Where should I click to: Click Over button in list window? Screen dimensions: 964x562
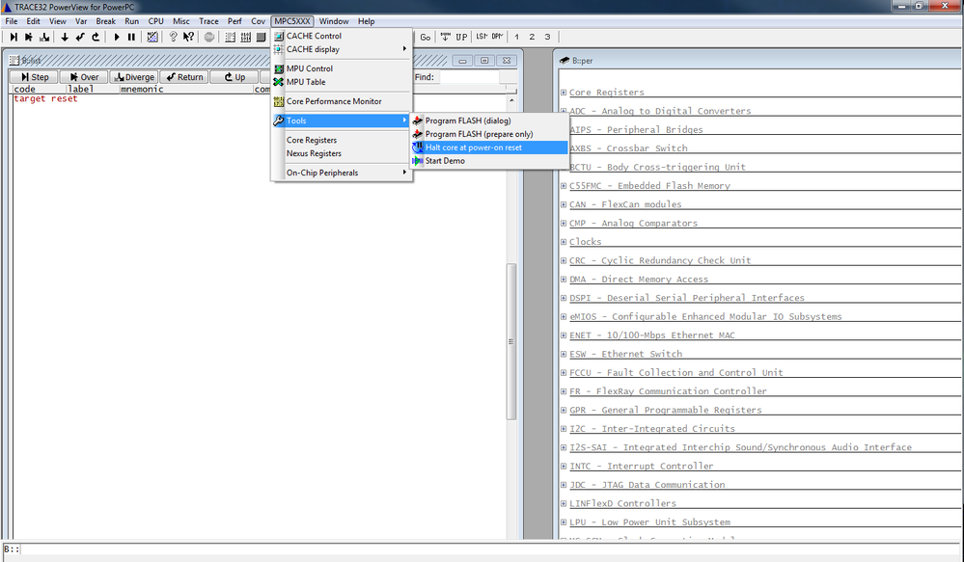(x=84, y=77)
